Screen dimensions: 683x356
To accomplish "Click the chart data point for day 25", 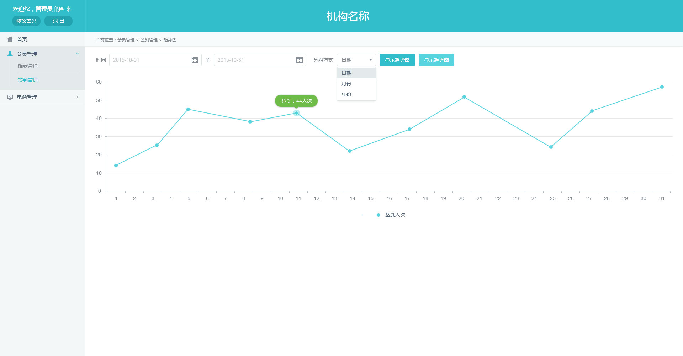I will coord(551,147).
